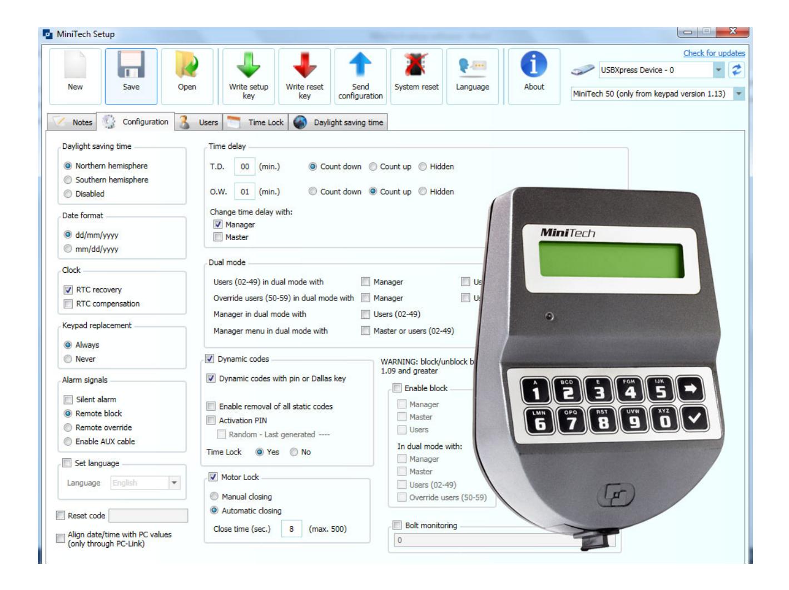Screen dimensions: 789x590
Task: Choose mm/dd/yyyy date format
Action: (x=68, y=249)
